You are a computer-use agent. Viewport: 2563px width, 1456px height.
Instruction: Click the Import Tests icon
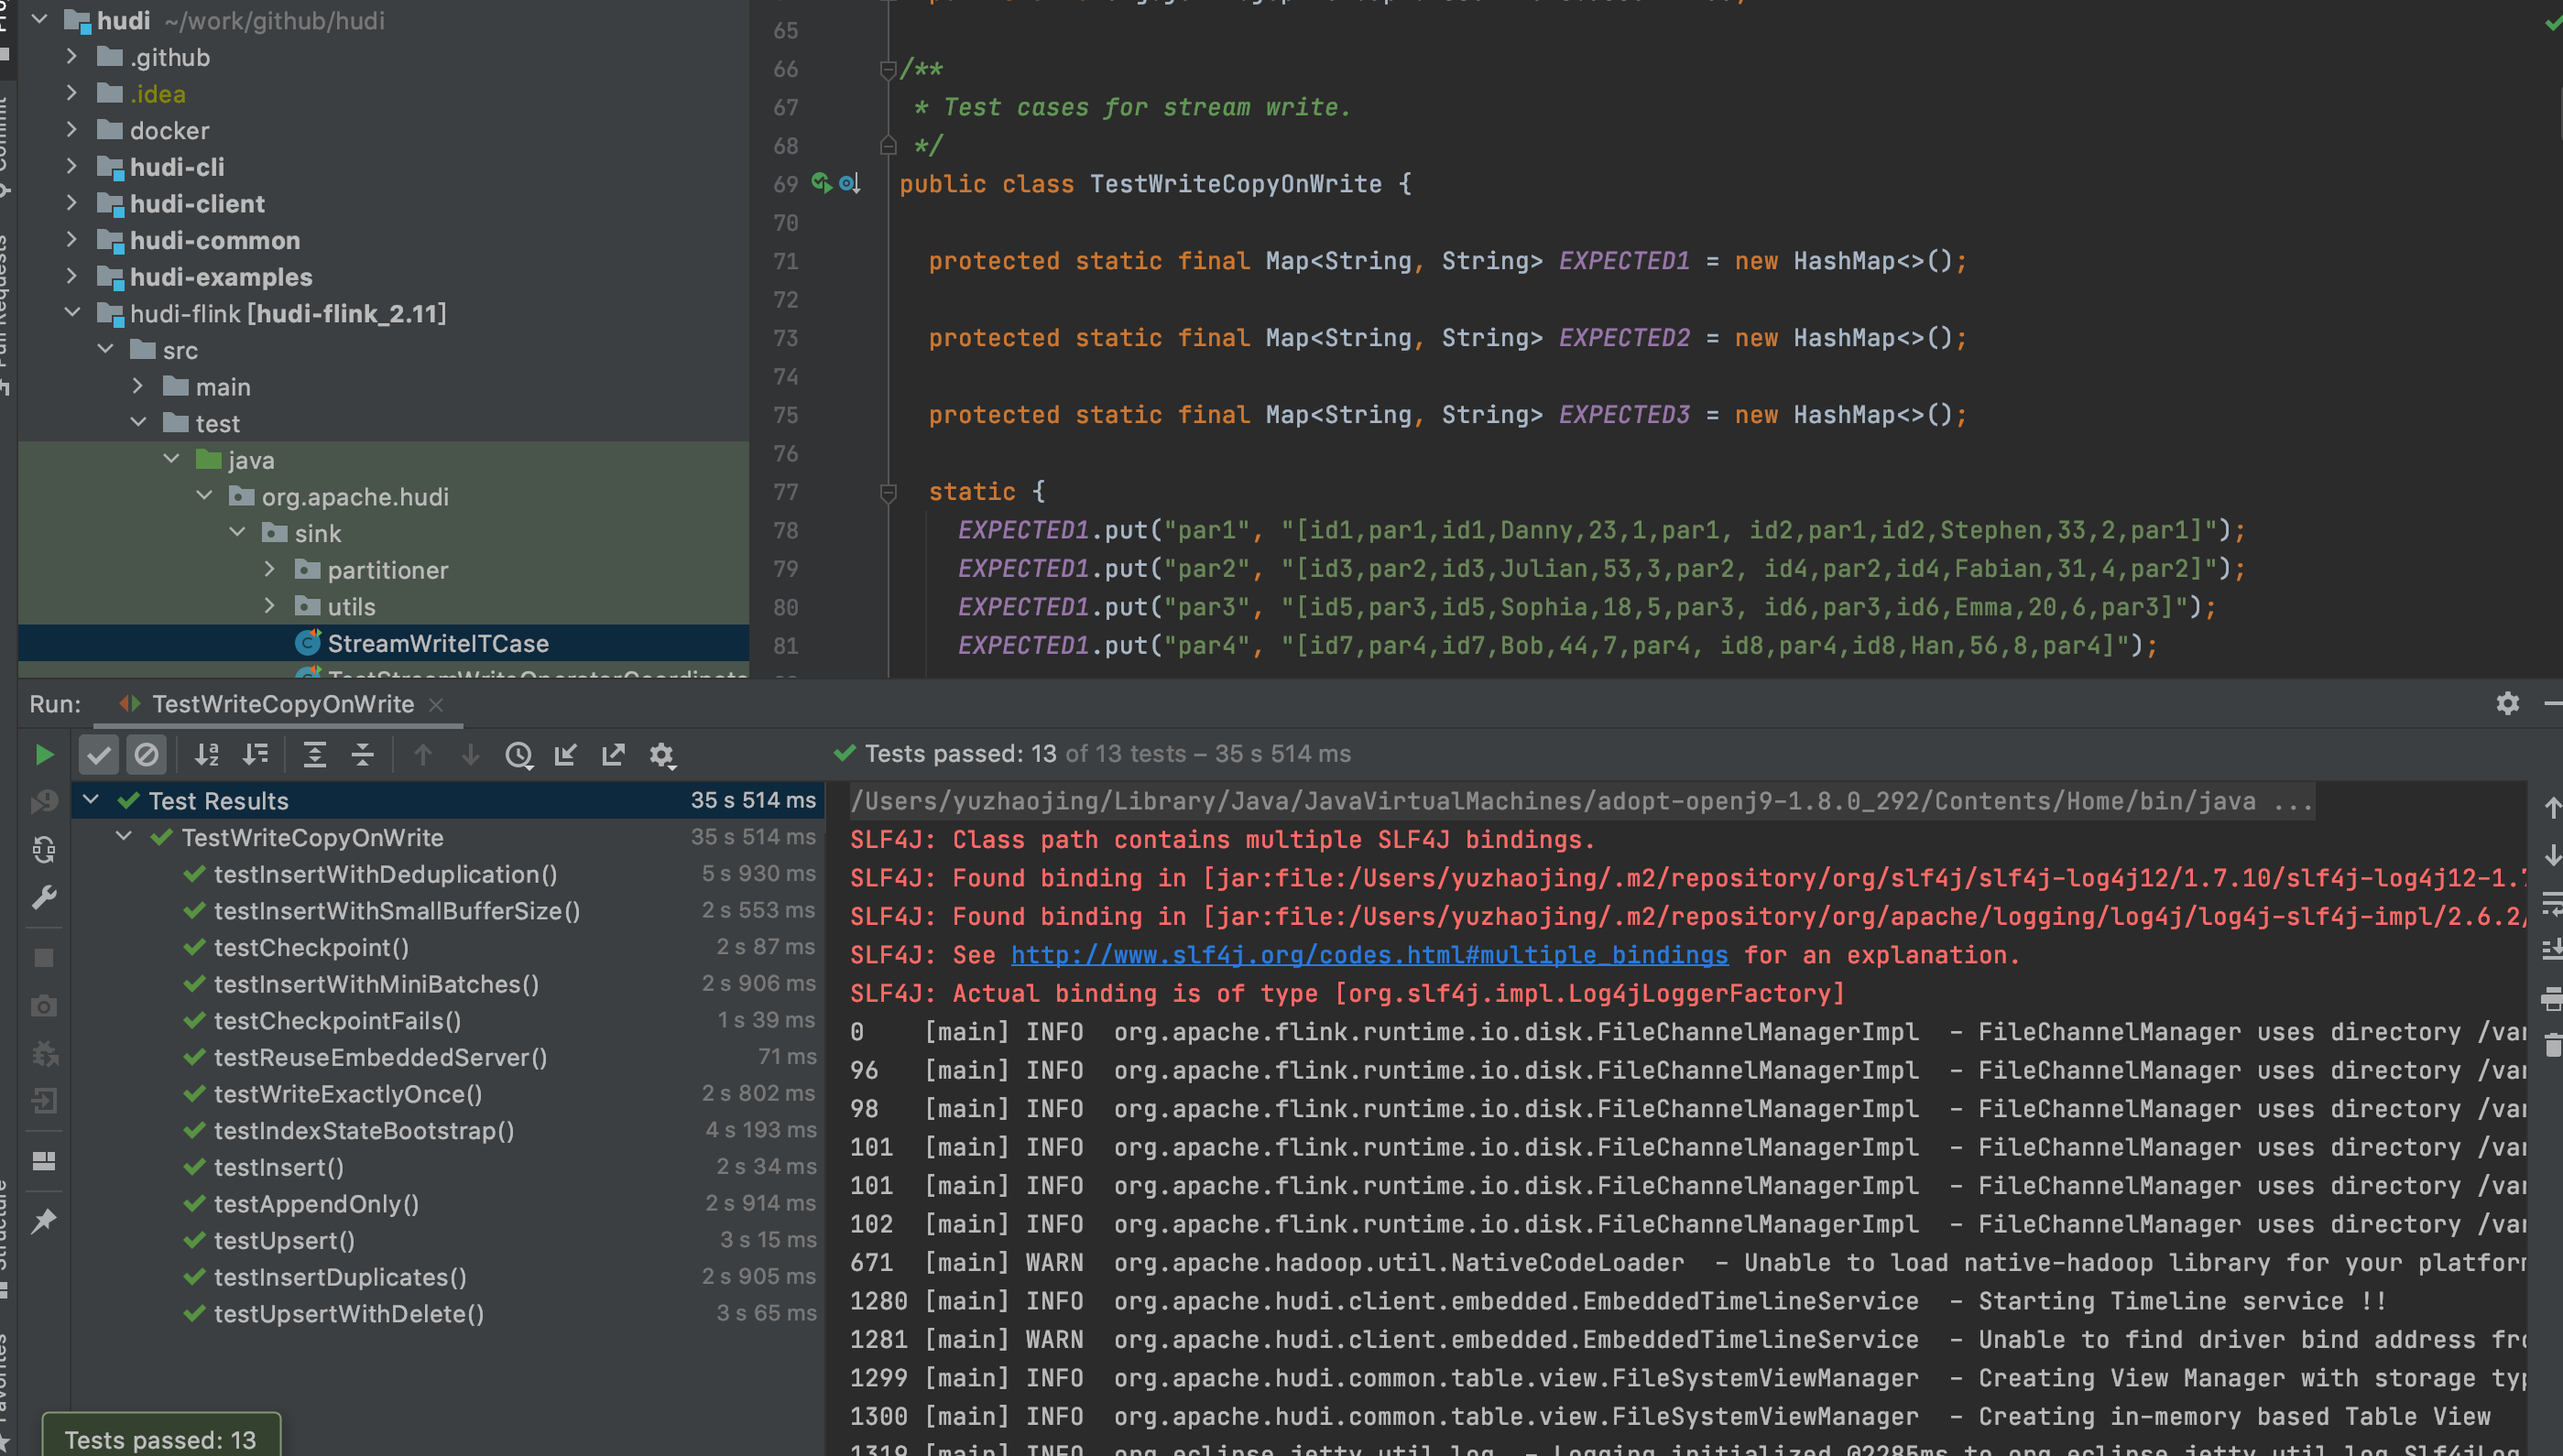click(x=566, y=754)
